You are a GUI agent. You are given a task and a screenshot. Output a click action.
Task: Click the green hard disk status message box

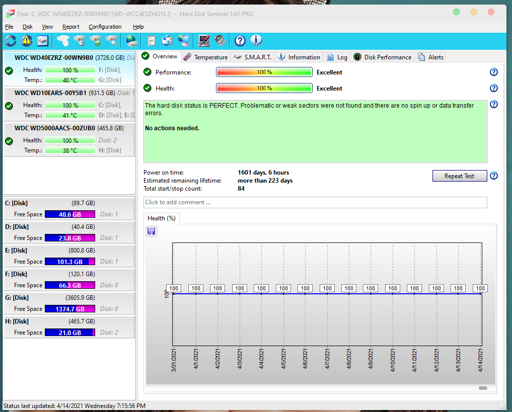pyautogui.click(x=315, y=131)
